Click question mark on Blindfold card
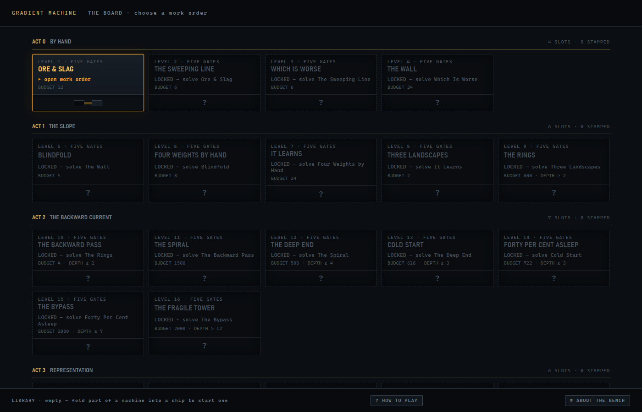Screen dimensions: 642x412 (x=88, y=193)
